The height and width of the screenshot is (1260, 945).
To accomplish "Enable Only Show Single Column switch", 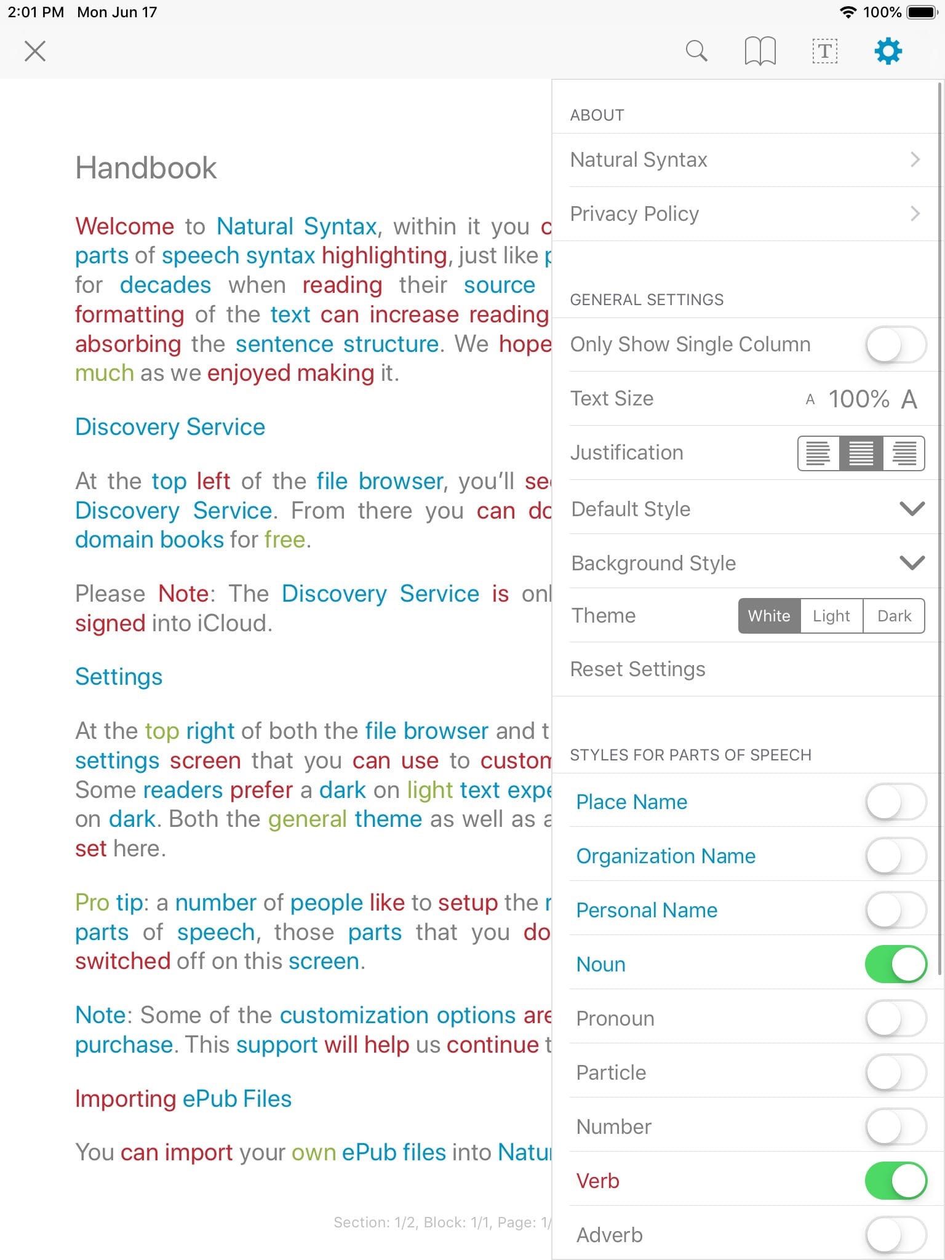I will 896,345.
